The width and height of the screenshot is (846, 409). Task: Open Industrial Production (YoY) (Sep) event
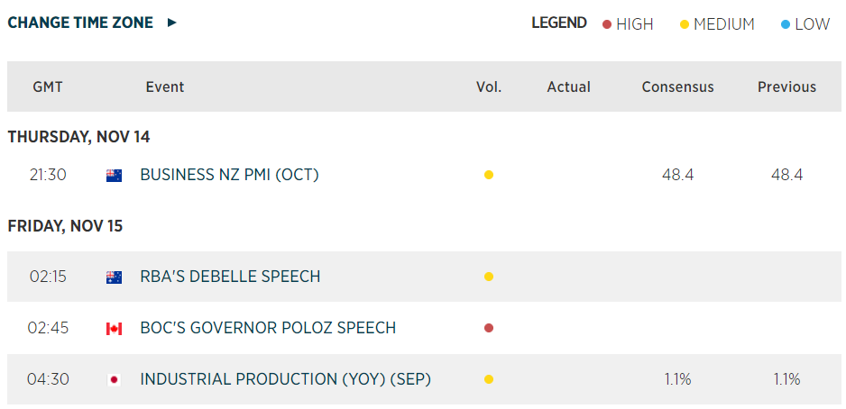(285, 379)
